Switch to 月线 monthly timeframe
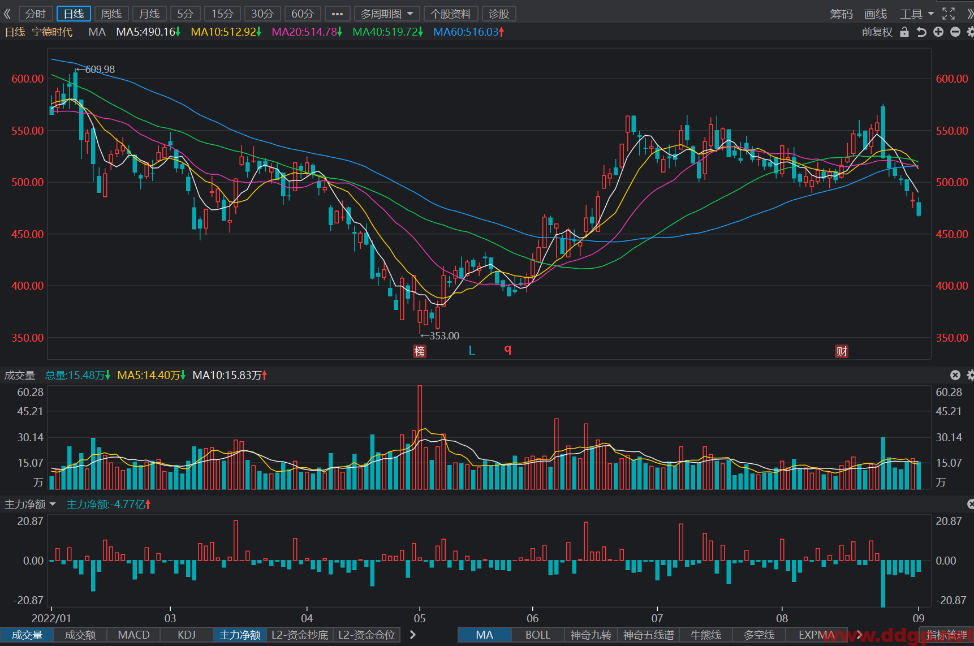 click(149, 14)
